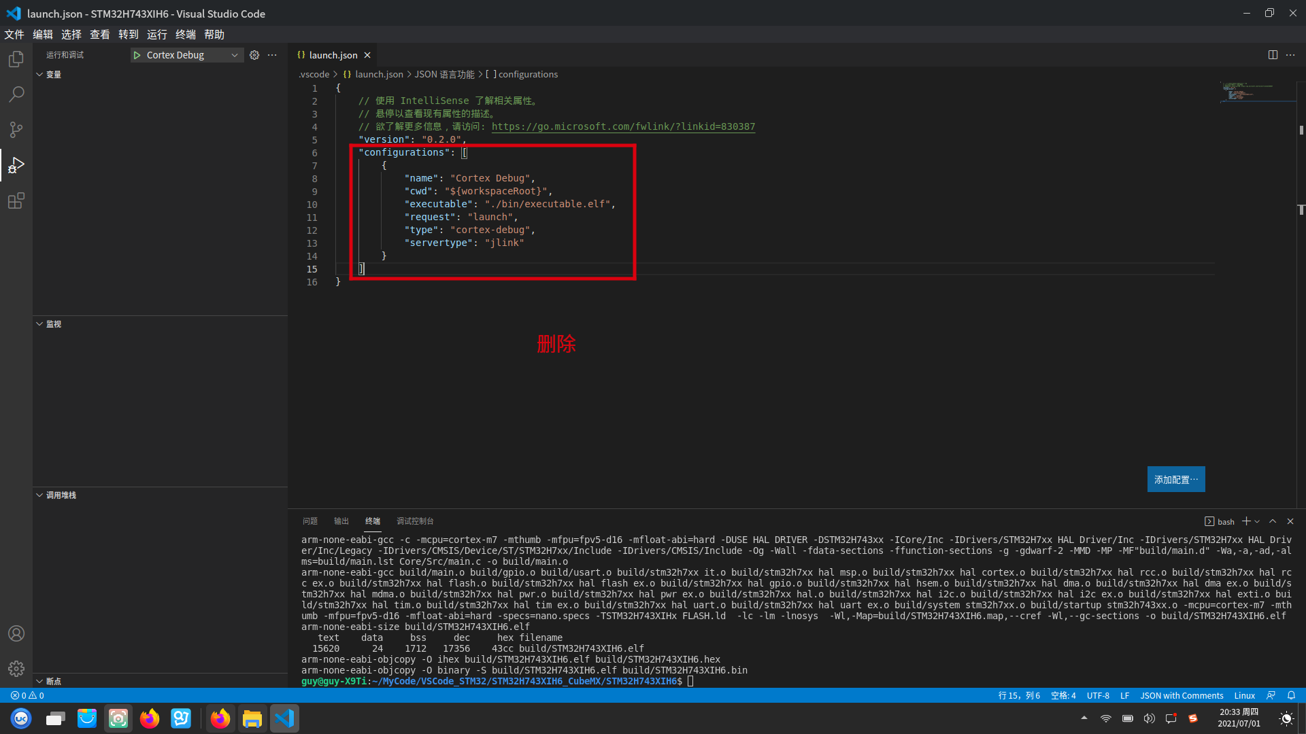Expand the 断点 breakpoints section

pyautogui.click(x=160, y=681)
